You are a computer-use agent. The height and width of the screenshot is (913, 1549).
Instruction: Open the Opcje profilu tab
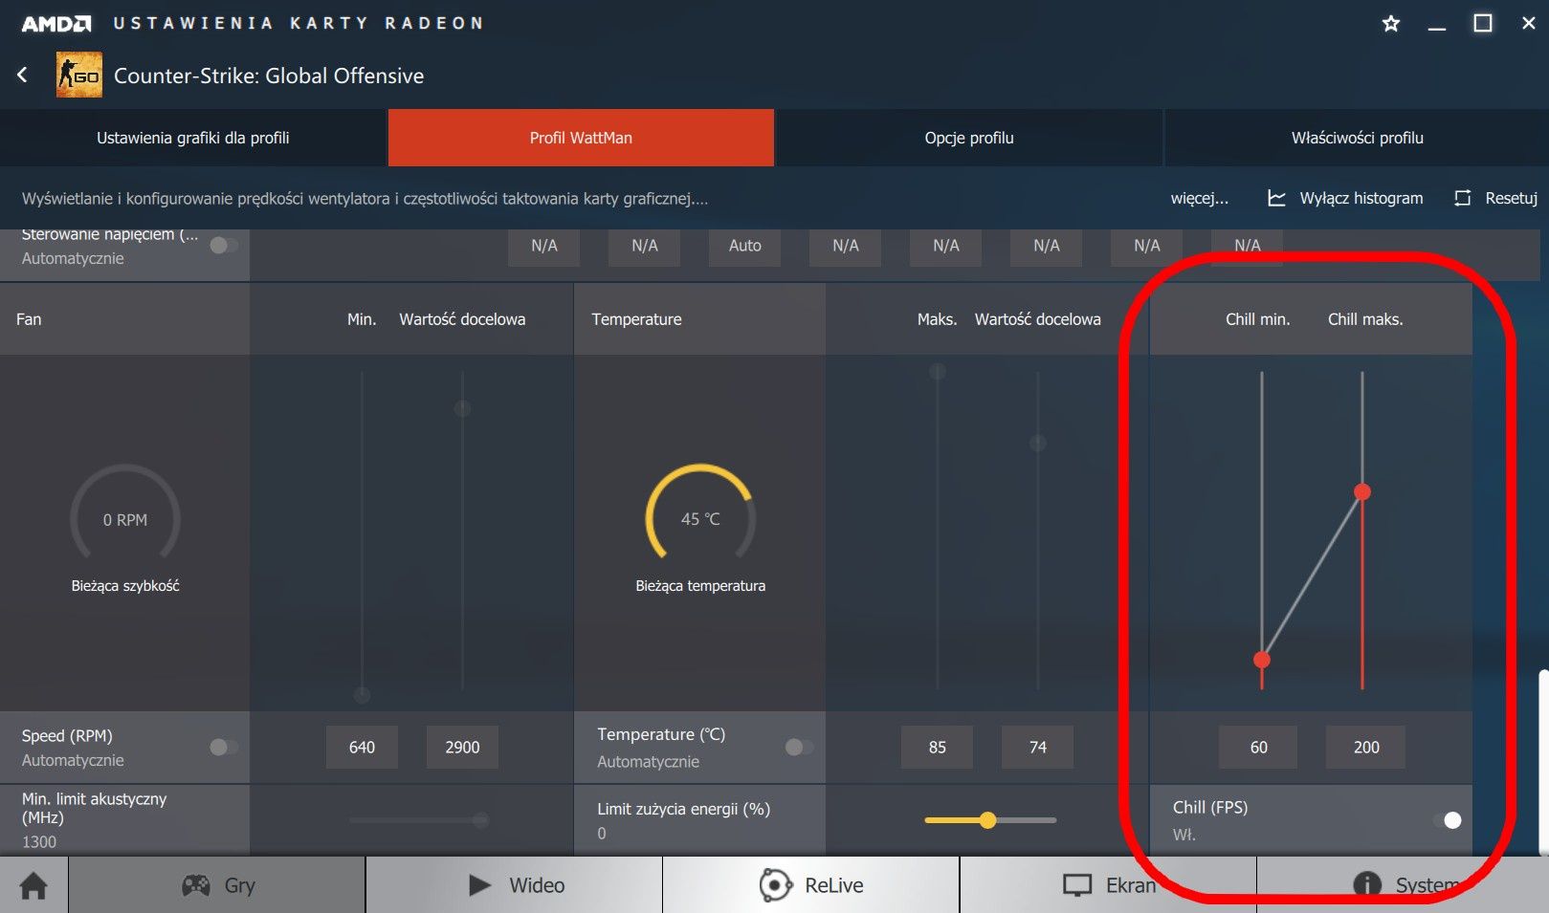pos(969,138)
